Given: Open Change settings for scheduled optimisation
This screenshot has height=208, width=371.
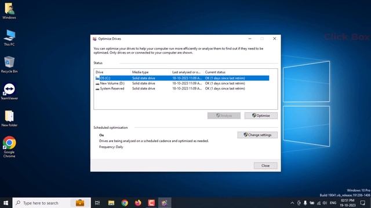Looking at the screenshot, I should (257, 135).
